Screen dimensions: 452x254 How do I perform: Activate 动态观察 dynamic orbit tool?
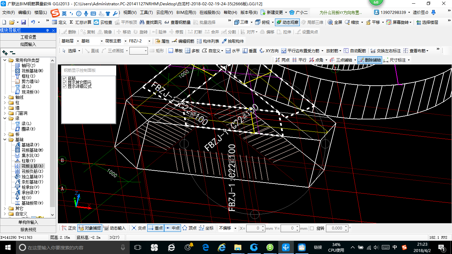pyautogui.click(x=287, y=22)
